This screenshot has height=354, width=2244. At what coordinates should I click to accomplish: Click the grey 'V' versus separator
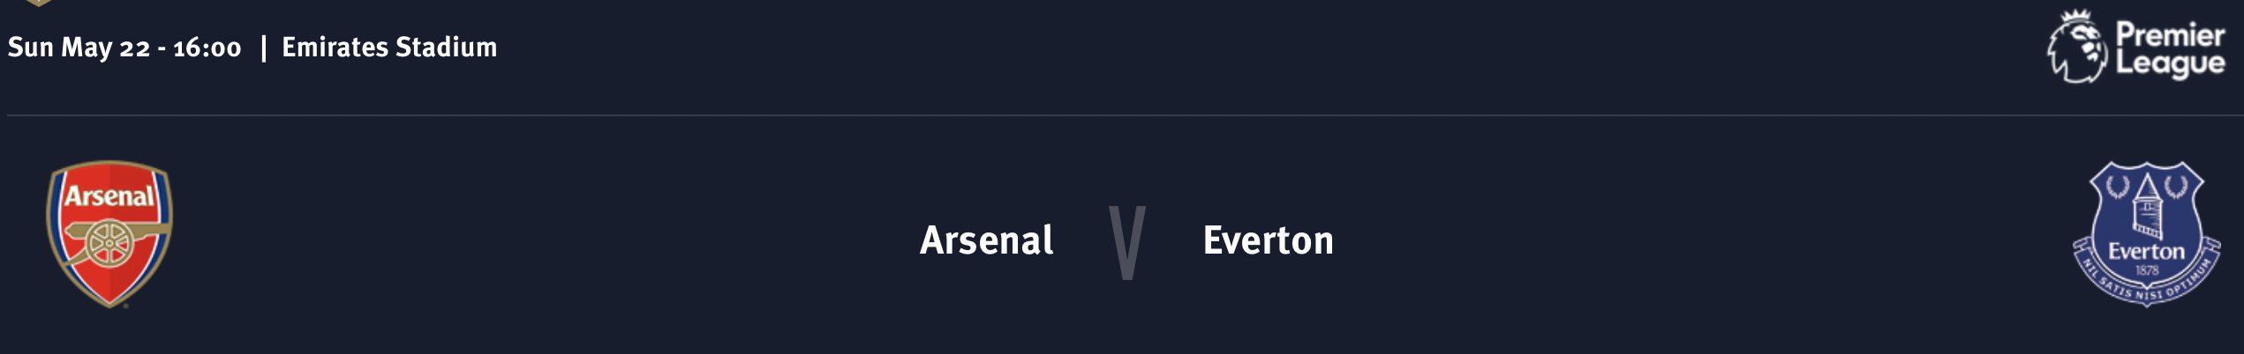click(1127, 243)
